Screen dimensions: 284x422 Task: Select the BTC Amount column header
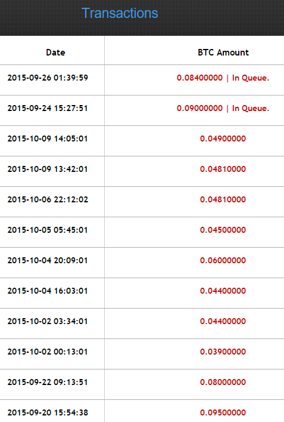pos(223,52)
